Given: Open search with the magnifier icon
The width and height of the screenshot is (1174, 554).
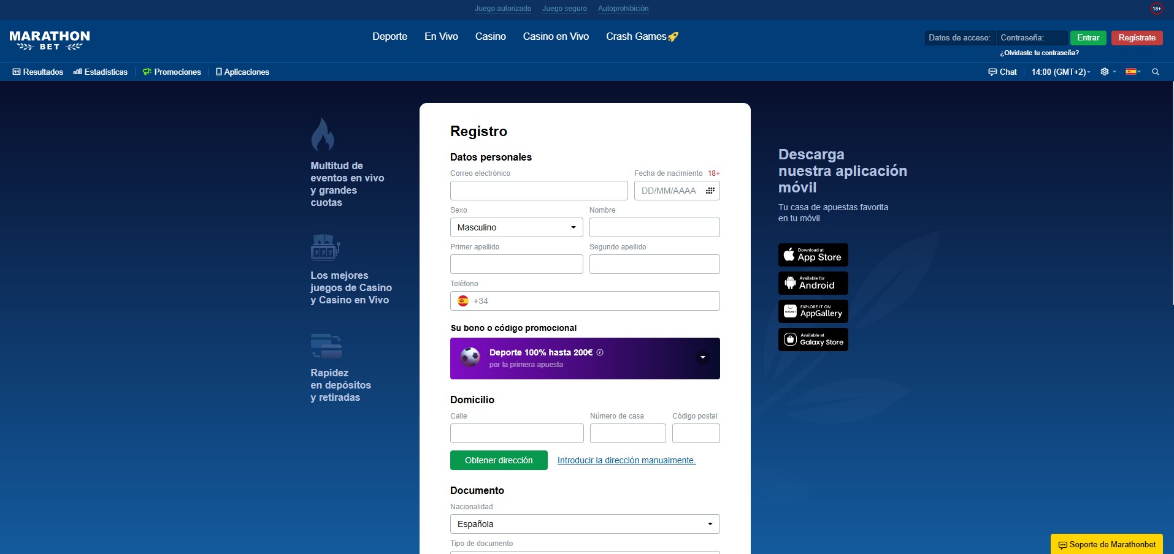Looking at the screenshot, I should (1156, 72).
